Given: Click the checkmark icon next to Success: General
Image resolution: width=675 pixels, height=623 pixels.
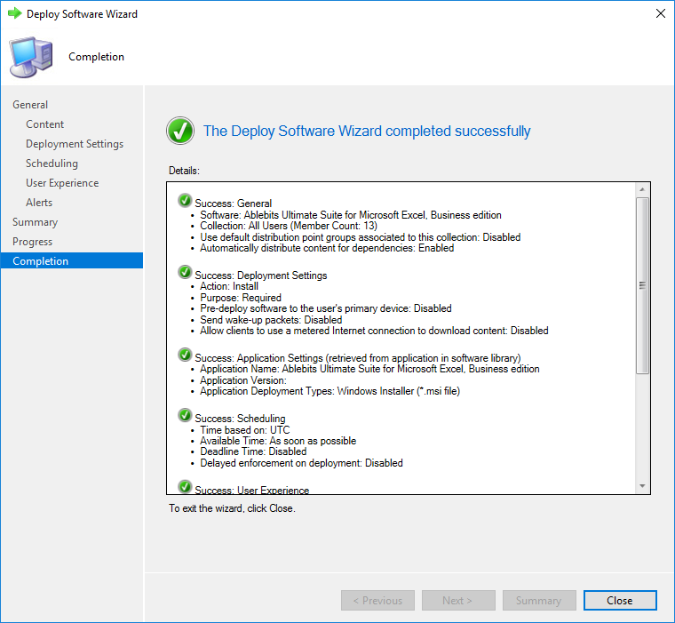Looking at the screenshot, I should pyautogui.click(x=185, y=200).
